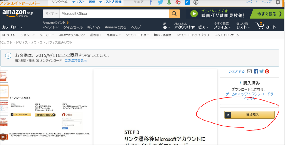Open the PCソフト tab
The width and height of the screenshot is (285, 145).
coord(9,35)
